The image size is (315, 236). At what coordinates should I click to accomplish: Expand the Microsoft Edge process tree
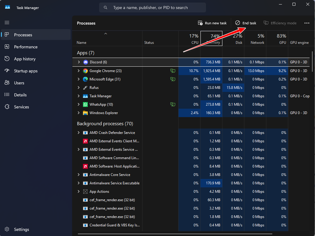(79, 79)
